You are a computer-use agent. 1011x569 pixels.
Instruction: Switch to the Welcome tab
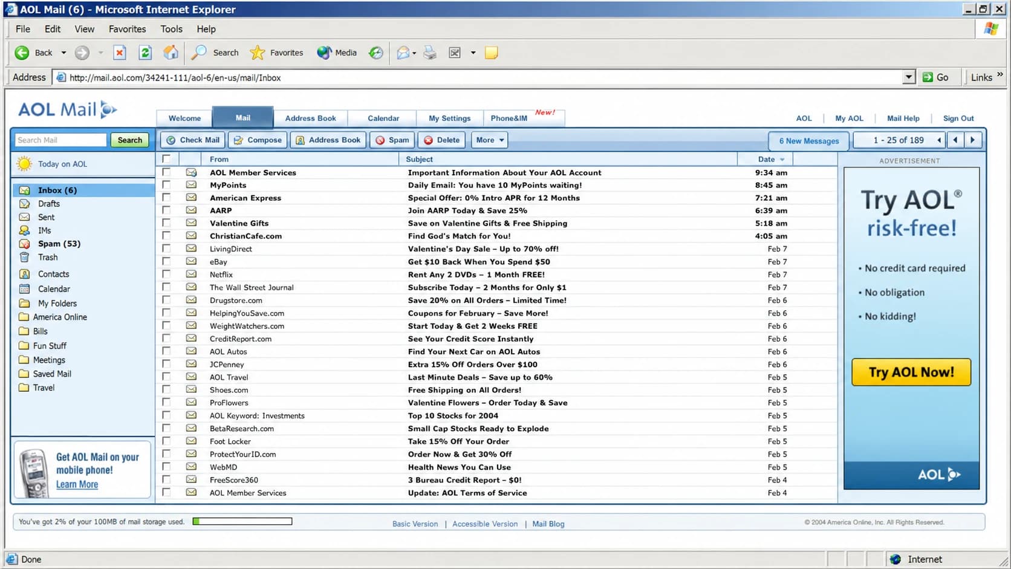(184, 118)
